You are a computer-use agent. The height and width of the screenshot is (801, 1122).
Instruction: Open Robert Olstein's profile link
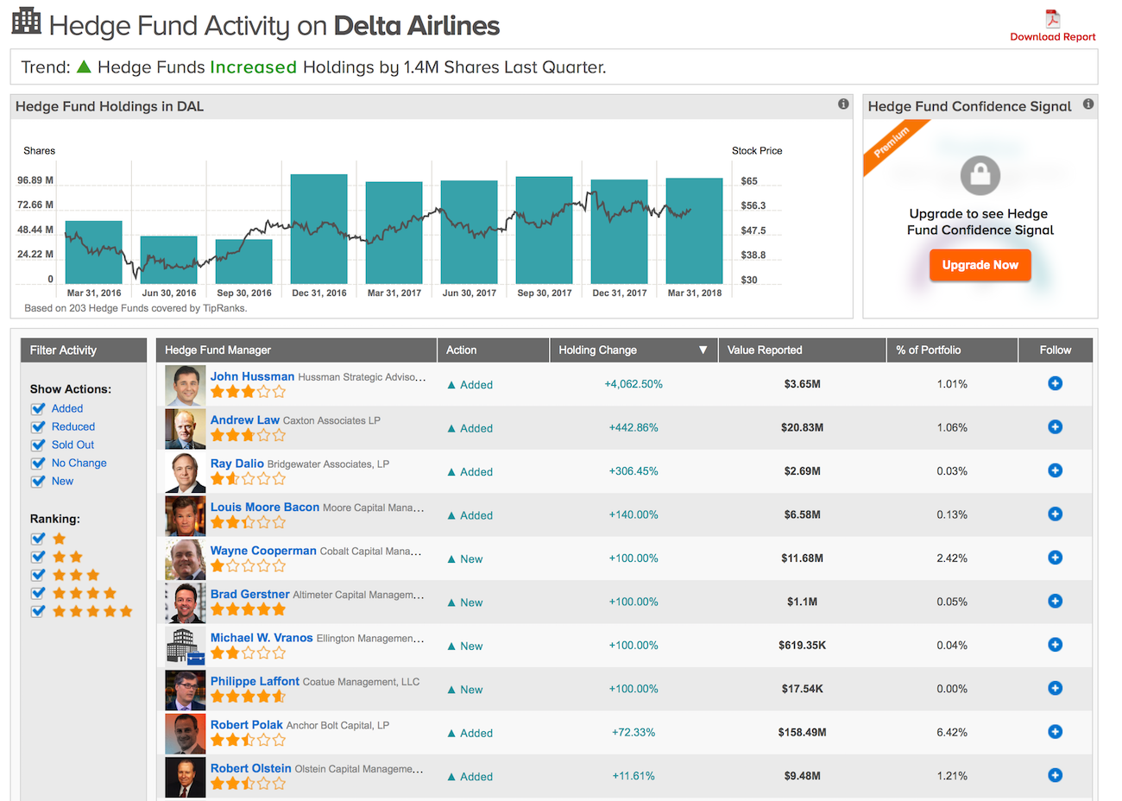(x=251, y=768)
